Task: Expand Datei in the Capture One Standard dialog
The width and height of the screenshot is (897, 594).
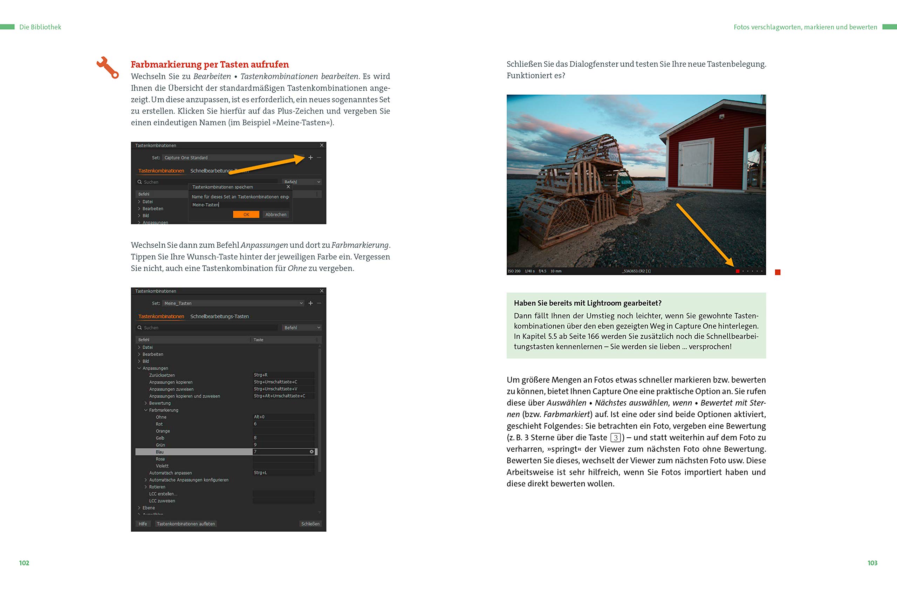Action: [139, 202]
